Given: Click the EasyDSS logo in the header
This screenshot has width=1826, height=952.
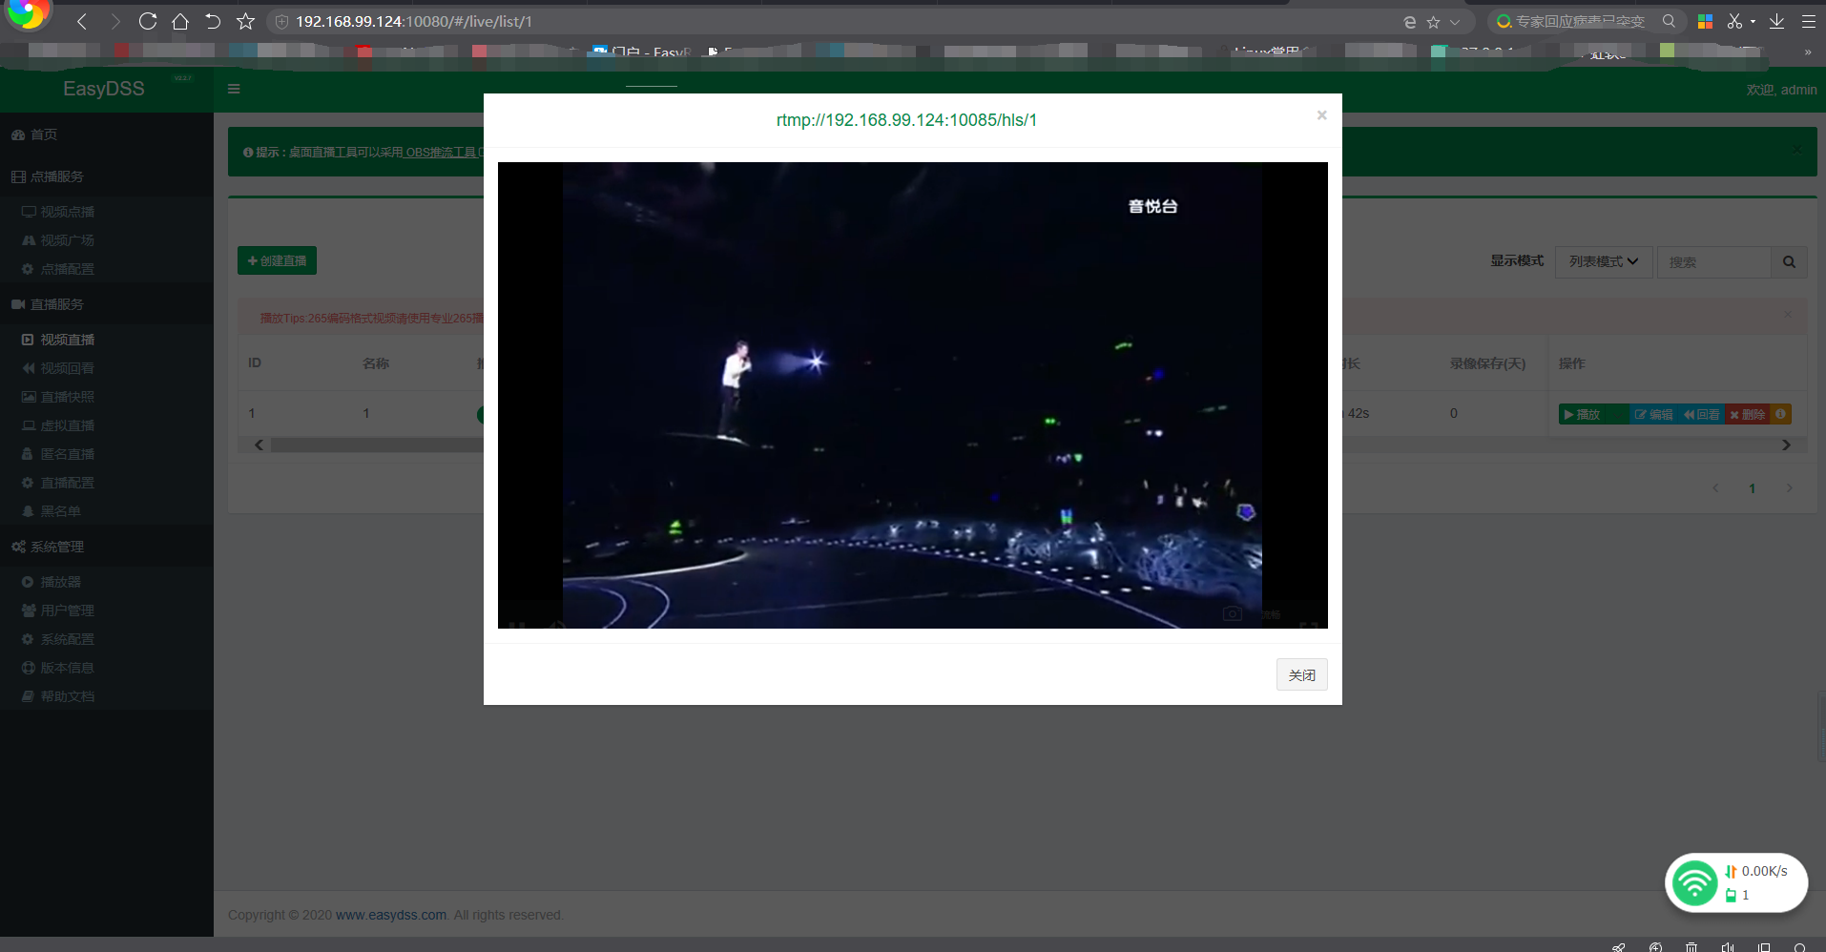Looking at the screenshot, I should [x=104, y=89].
